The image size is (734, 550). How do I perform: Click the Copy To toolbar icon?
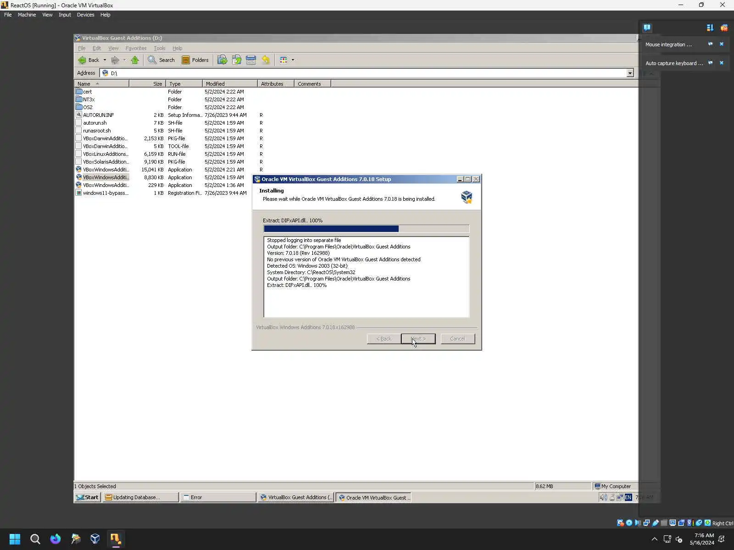click(237, 60)
